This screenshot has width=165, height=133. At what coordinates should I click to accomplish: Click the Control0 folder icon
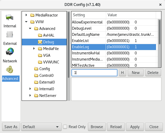coord(36,76)
